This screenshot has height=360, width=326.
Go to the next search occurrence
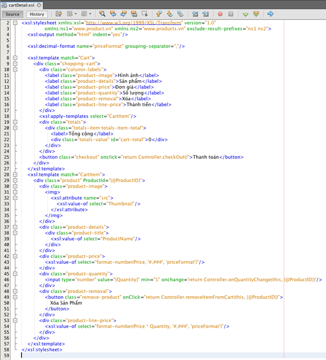coord(124,14)
